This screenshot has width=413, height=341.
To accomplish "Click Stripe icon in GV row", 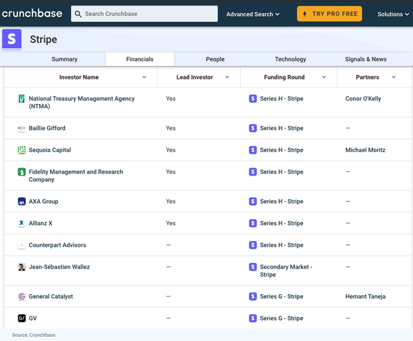I will (x=253, y=318).
